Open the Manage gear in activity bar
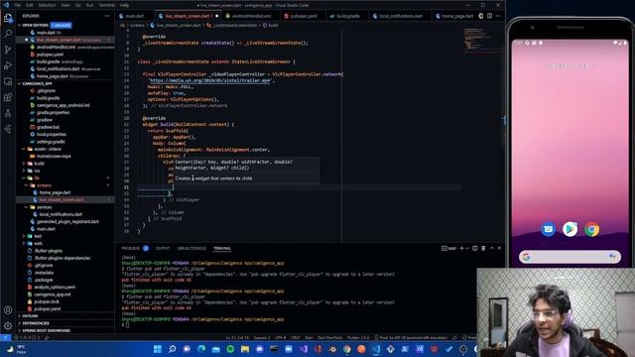 point(8,326)
